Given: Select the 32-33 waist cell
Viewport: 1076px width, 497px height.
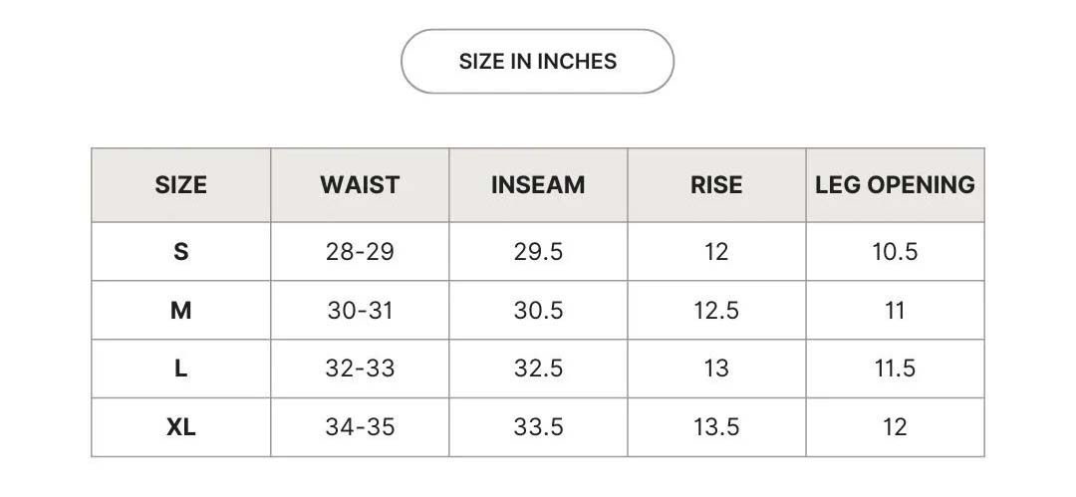Looking at the screenshot, I should pos(360,369).
